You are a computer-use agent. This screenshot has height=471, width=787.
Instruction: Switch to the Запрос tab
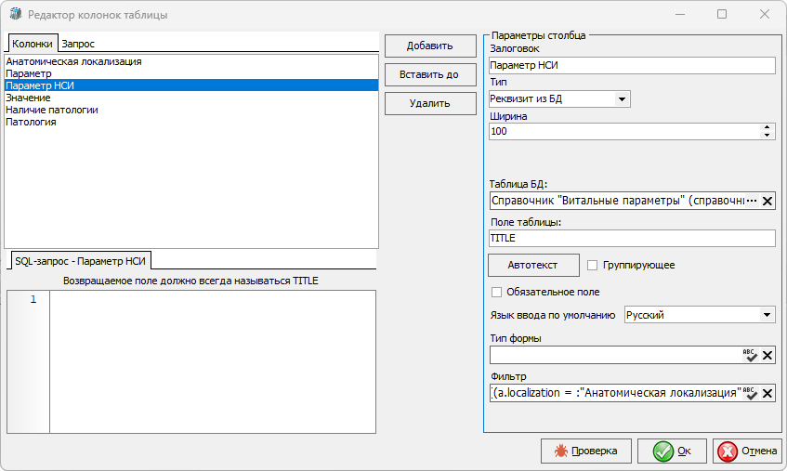pos(78,44)
